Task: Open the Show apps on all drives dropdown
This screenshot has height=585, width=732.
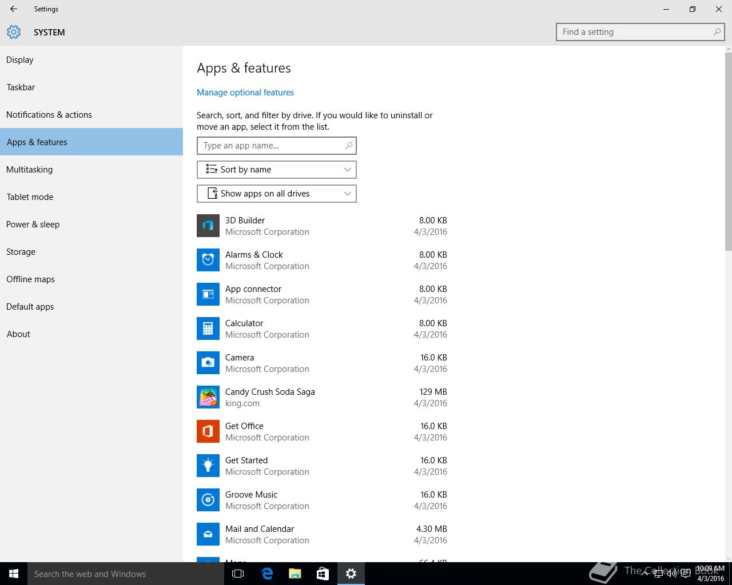Action: 277,194
